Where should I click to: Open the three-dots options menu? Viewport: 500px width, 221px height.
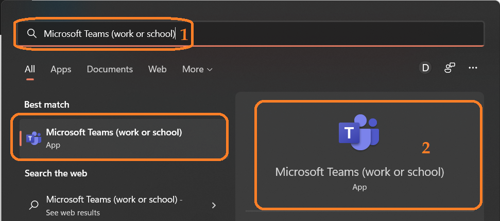click(x=473, y=68)
